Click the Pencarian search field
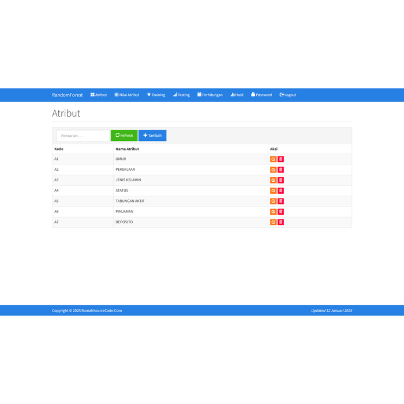 click(x=83, y=136)
